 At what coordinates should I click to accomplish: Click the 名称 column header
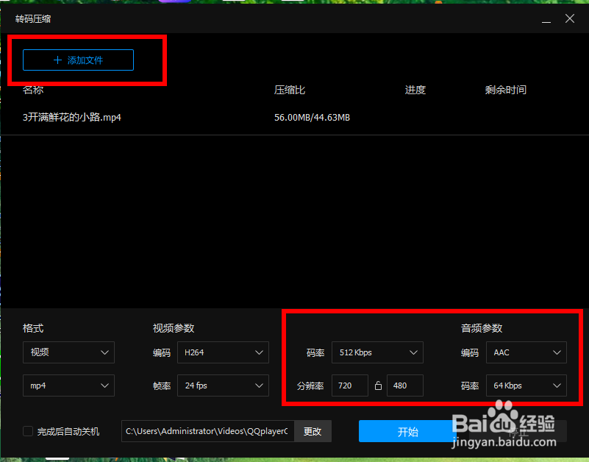(x=33, y=90)
